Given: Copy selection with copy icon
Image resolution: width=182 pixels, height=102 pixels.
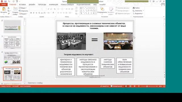Looking at the screenshot, I should (x=9, y=11).
